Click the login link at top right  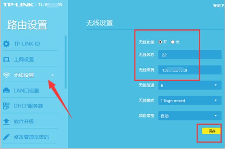click(219, 6)
